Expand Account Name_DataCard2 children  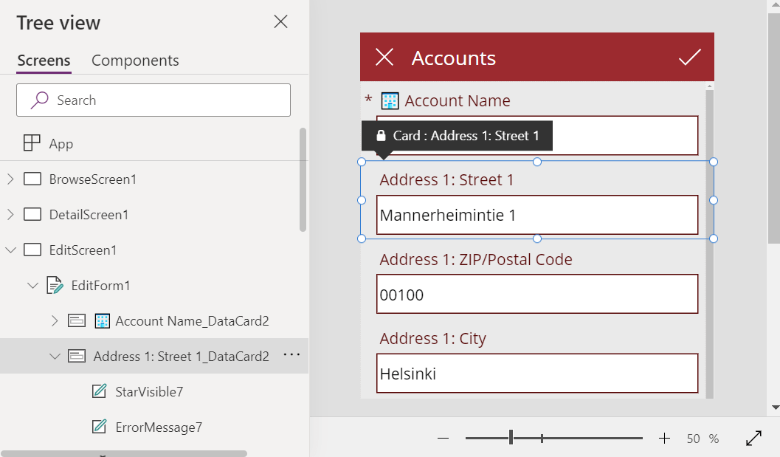[54, 320]
